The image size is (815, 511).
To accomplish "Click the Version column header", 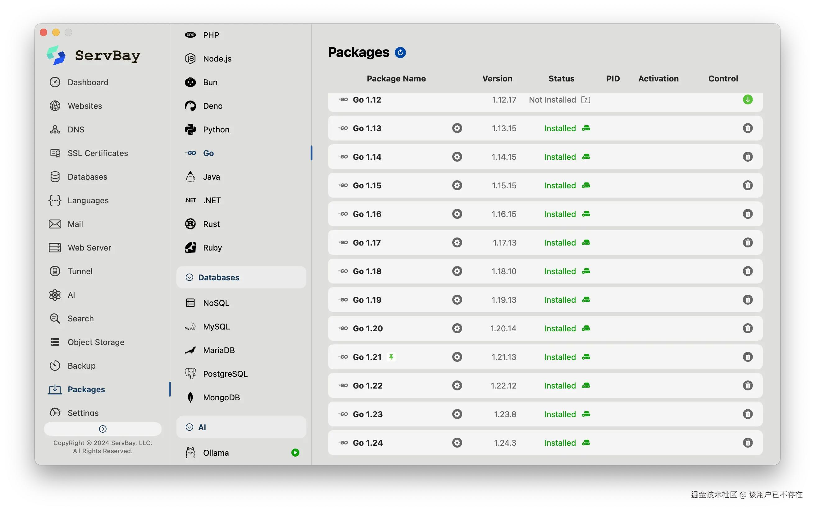I will pos(497,78).
